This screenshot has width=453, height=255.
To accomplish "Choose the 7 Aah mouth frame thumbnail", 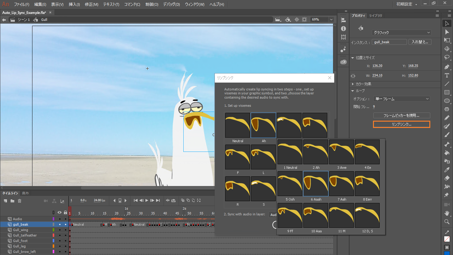I will pyautogui.click(x=341, y=184).
